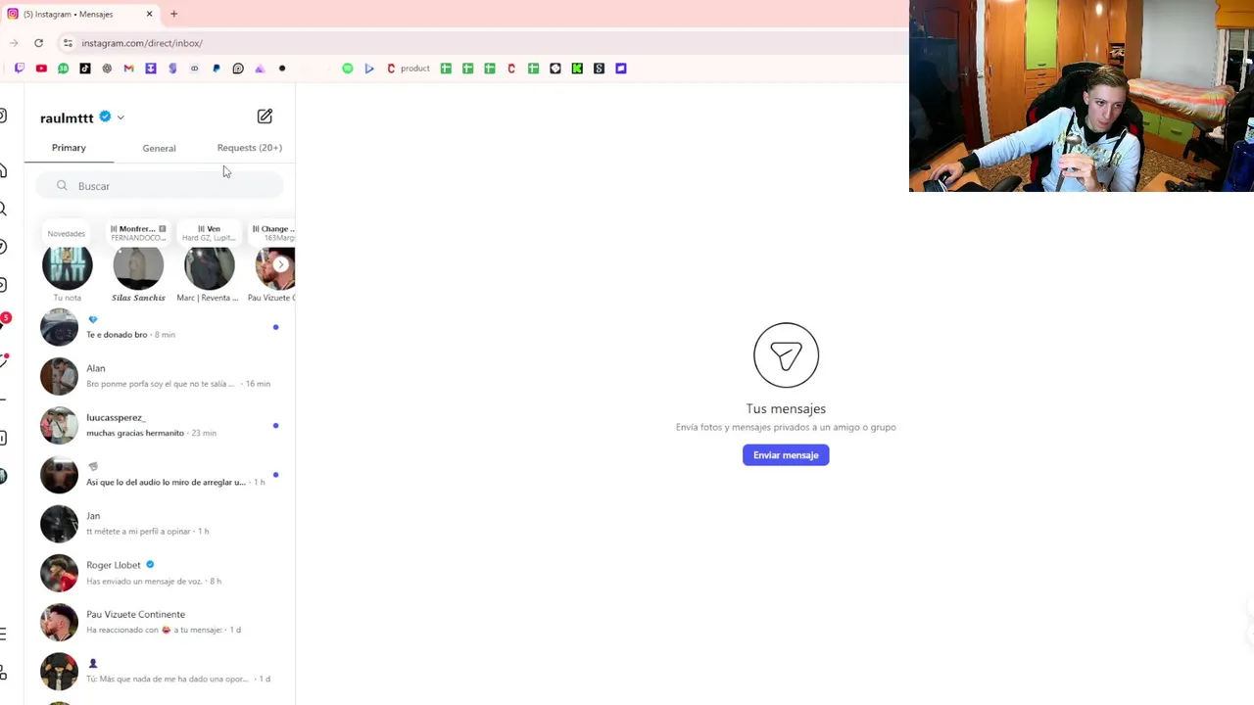Screen dimensions: 1254x705
Task: Expand the raulmttt account switcher chevron
Action: pyautogui.click(x=121, y=117)
